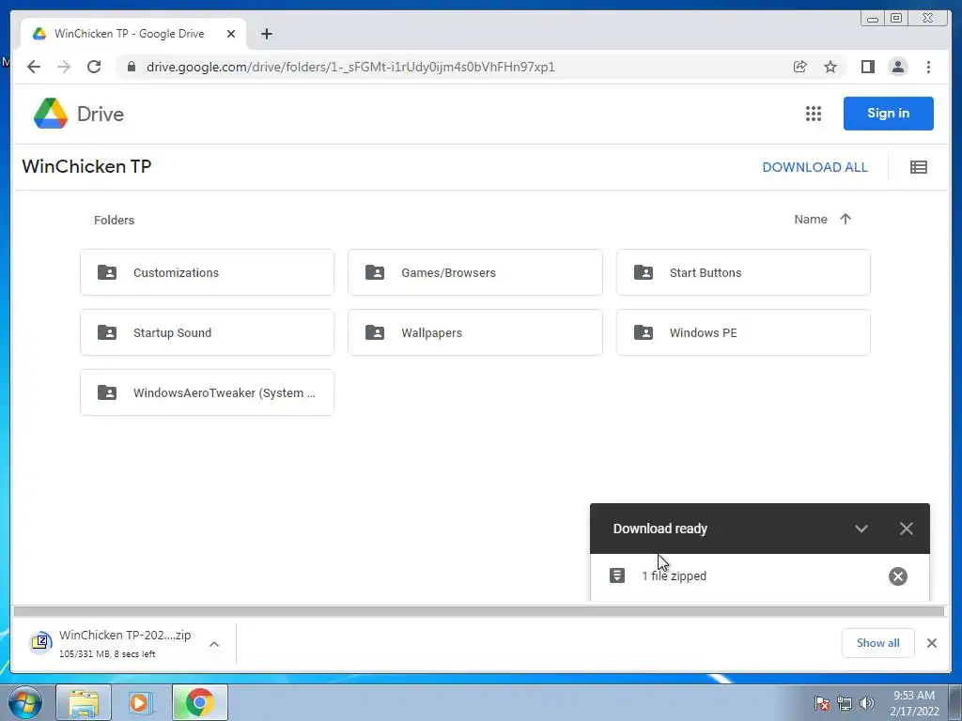The height and width of the screenshot is (721, 962).
Task: Open the Start Buttons folder
Action: [743, 272]
